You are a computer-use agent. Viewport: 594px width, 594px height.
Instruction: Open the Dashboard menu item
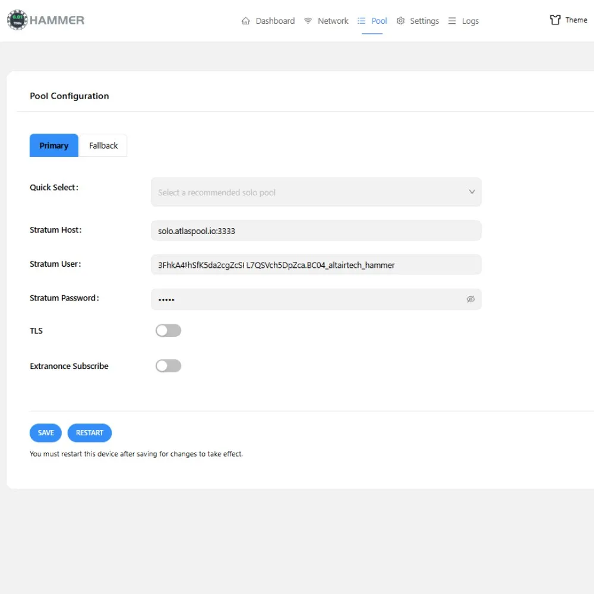[x=268, y=21]
